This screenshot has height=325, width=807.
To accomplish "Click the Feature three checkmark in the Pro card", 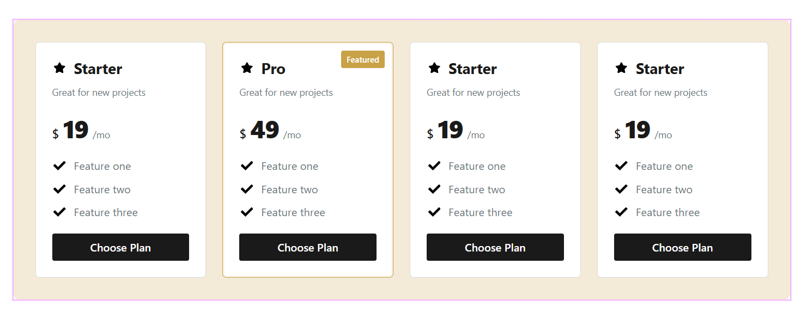I will 247,212.
